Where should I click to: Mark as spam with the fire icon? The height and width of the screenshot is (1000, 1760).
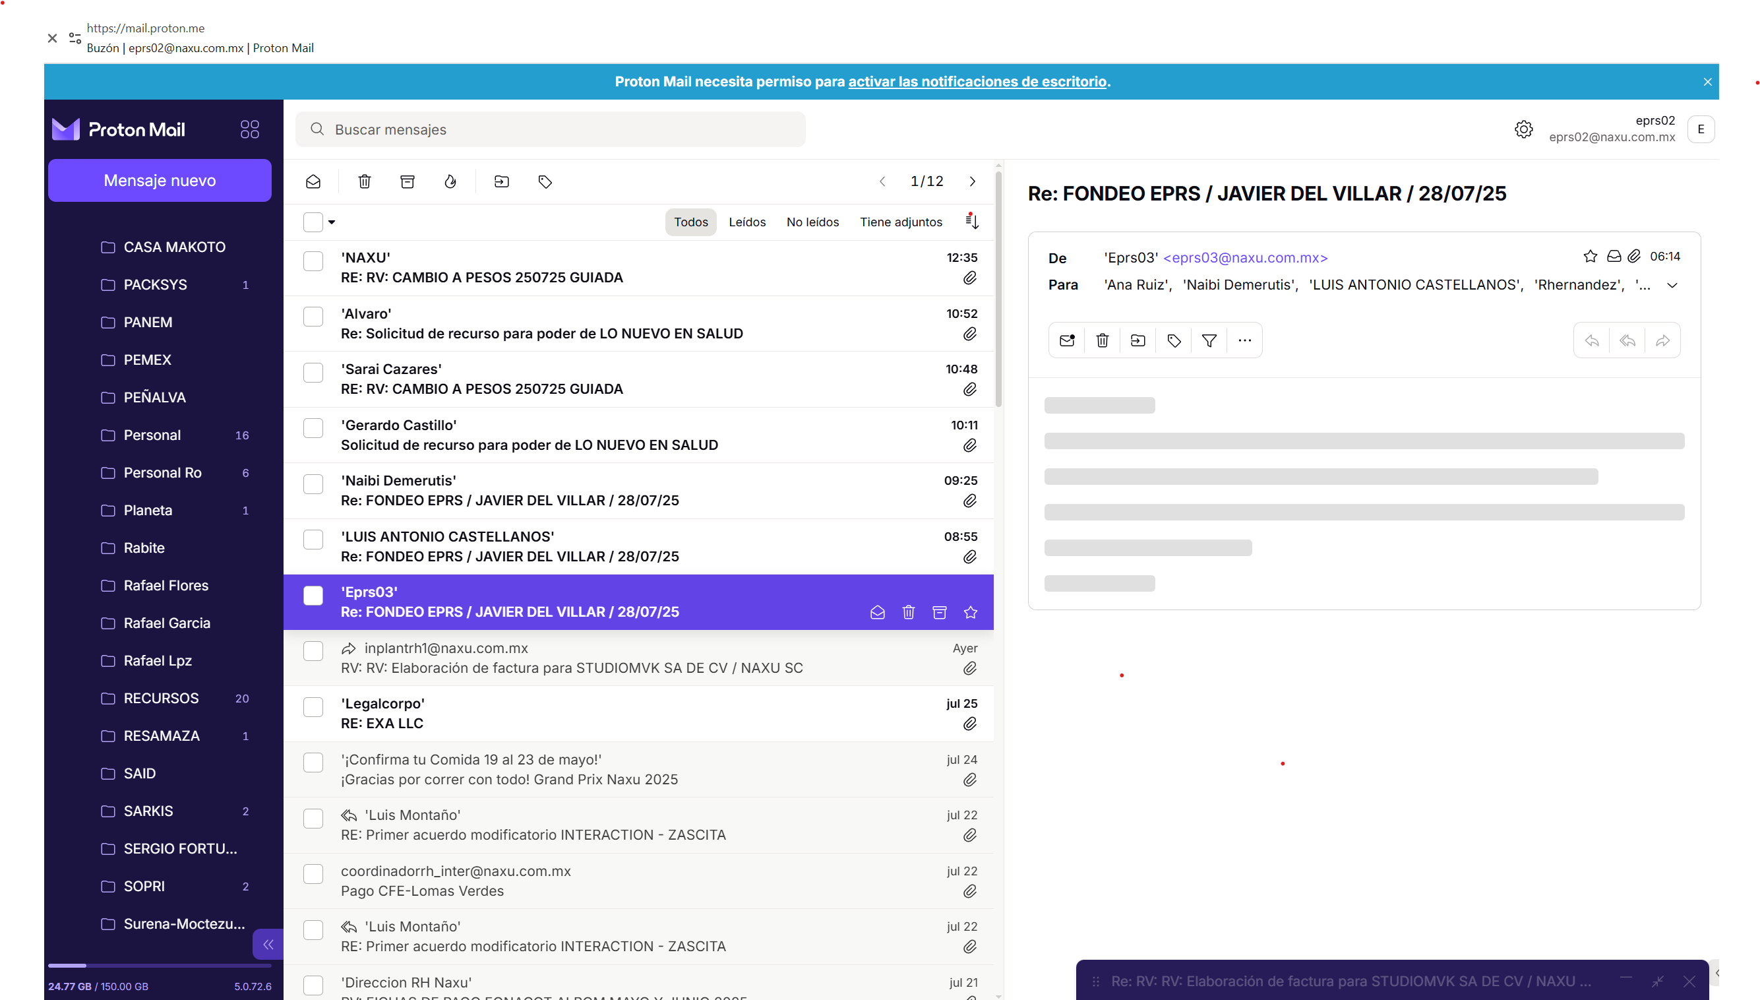pyautogui.click(x=450, y=181)
